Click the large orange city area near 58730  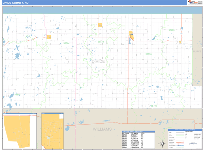point(131,35)
